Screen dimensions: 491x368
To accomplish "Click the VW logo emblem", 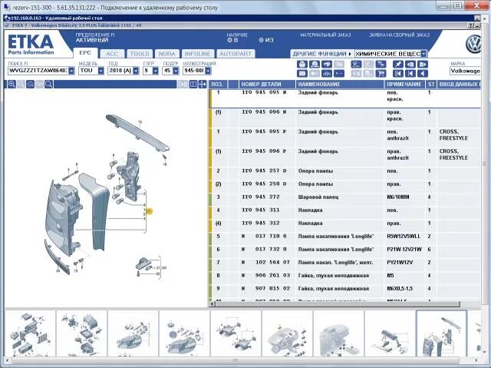I will click(x=473, y=45).
